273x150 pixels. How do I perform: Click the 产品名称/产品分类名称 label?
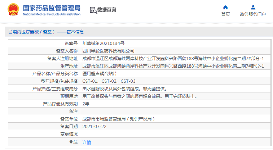(55, 74)
